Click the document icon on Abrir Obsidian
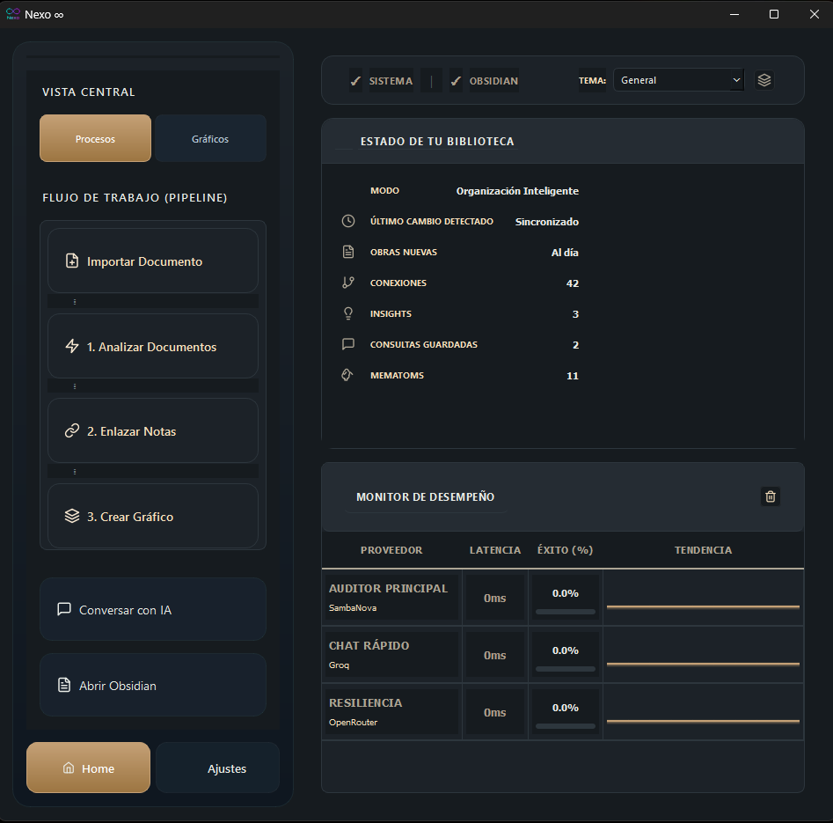 pyautogui.click(x=64, y=685)
